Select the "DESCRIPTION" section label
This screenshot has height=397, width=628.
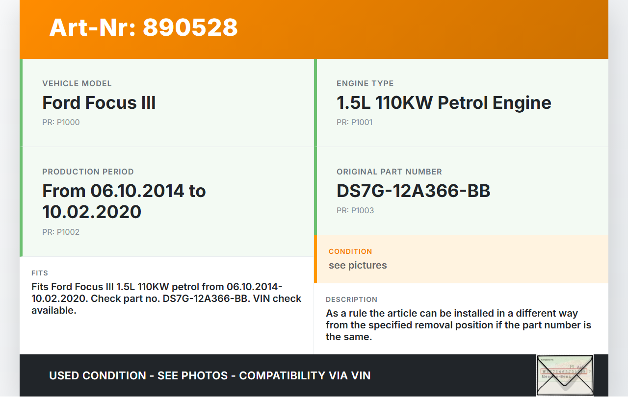pos(352,299)
